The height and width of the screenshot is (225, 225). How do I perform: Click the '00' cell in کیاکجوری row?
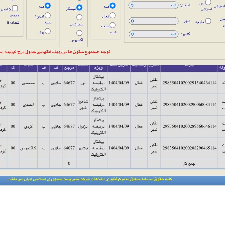tap(13, 148)
